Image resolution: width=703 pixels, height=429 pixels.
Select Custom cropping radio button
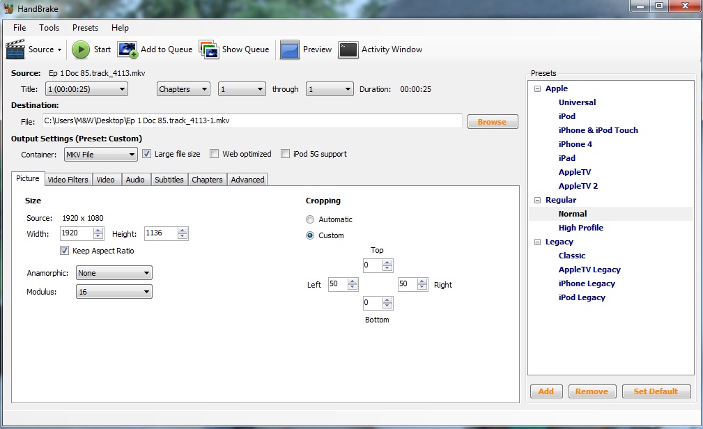310,235
